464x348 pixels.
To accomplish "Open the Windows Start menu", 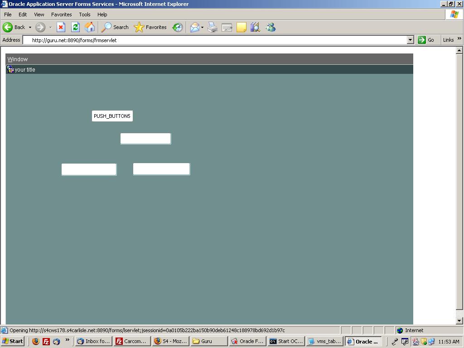I will point(13,341).
